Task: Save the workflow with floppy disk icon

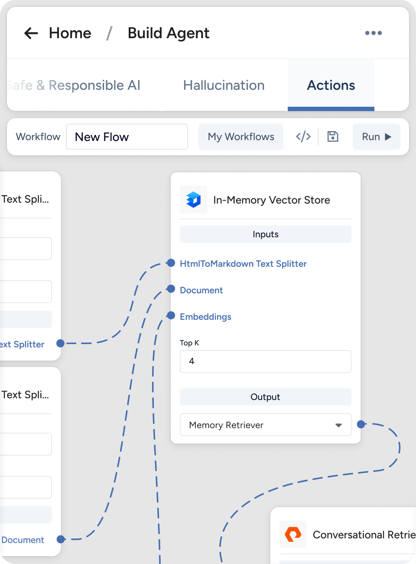Action: [x=332, y=137]
